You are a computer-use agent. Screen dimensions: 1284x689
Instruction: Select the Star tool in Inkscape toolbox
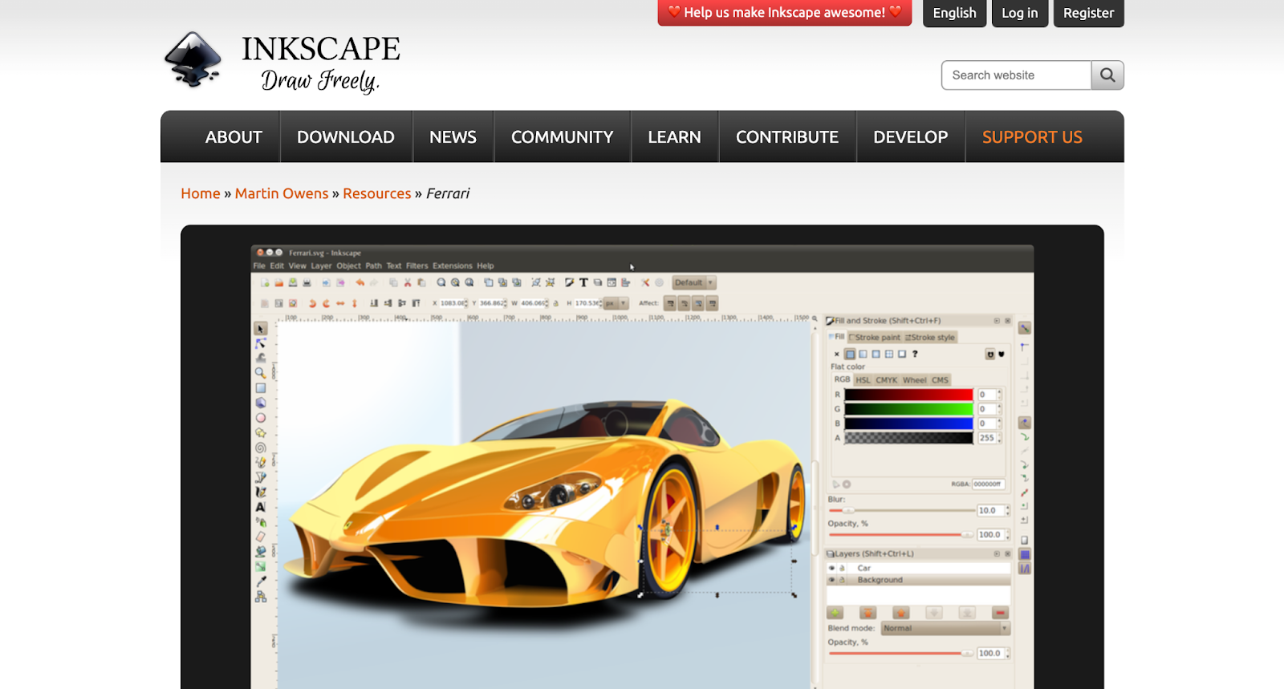tap(261, 433)
